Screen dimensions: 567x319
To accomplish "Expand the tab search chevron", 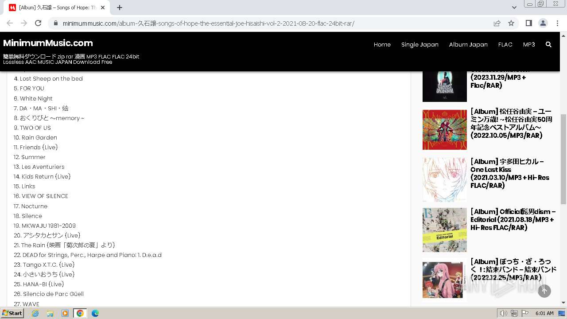I will click(514, 8).
